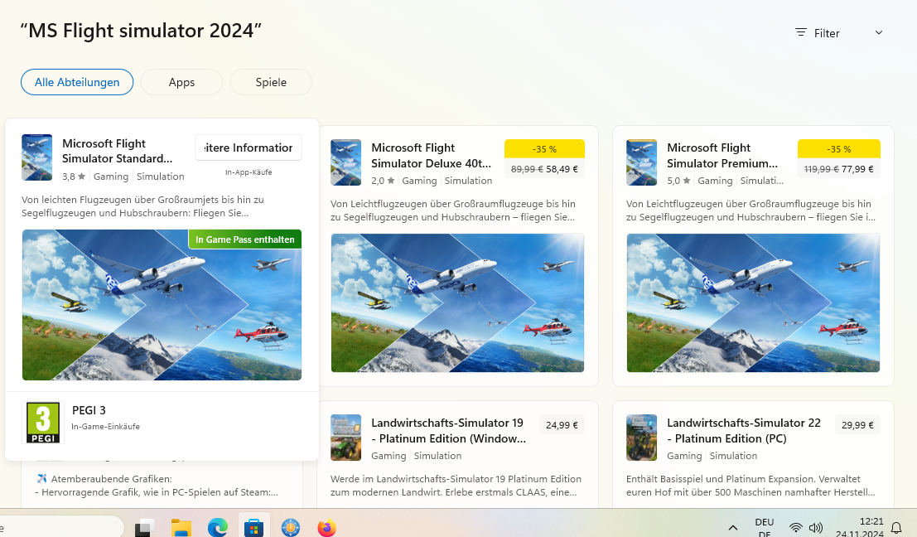Click Microsoft Store taskbar icon
Viewport: 917px width, 537px height.
253,527
